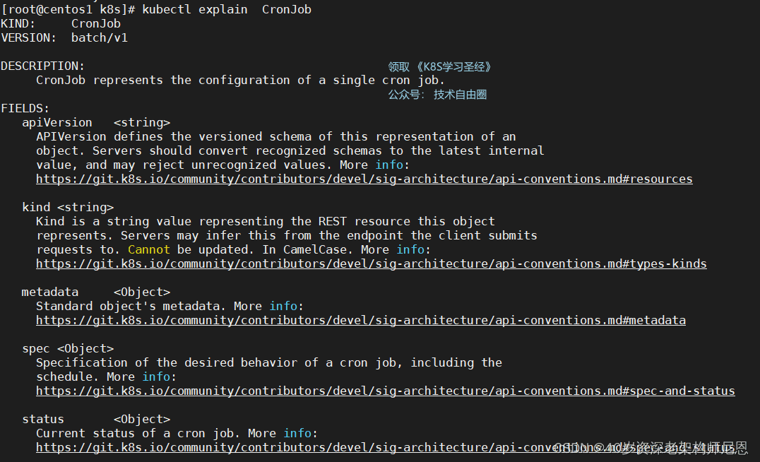Click the K8S学习圣经 watermark text
This screenshot has width=760, height=462.
click(x=439, y=67)
